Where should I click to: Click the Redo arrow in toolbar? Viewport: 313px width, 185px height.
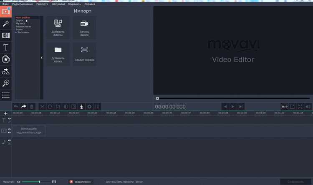point(24,107)
